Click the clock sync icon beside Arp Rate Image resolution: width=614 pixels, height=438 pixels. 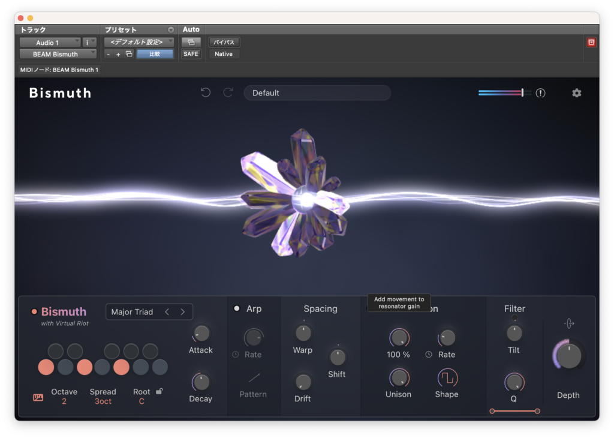point(235,354)
